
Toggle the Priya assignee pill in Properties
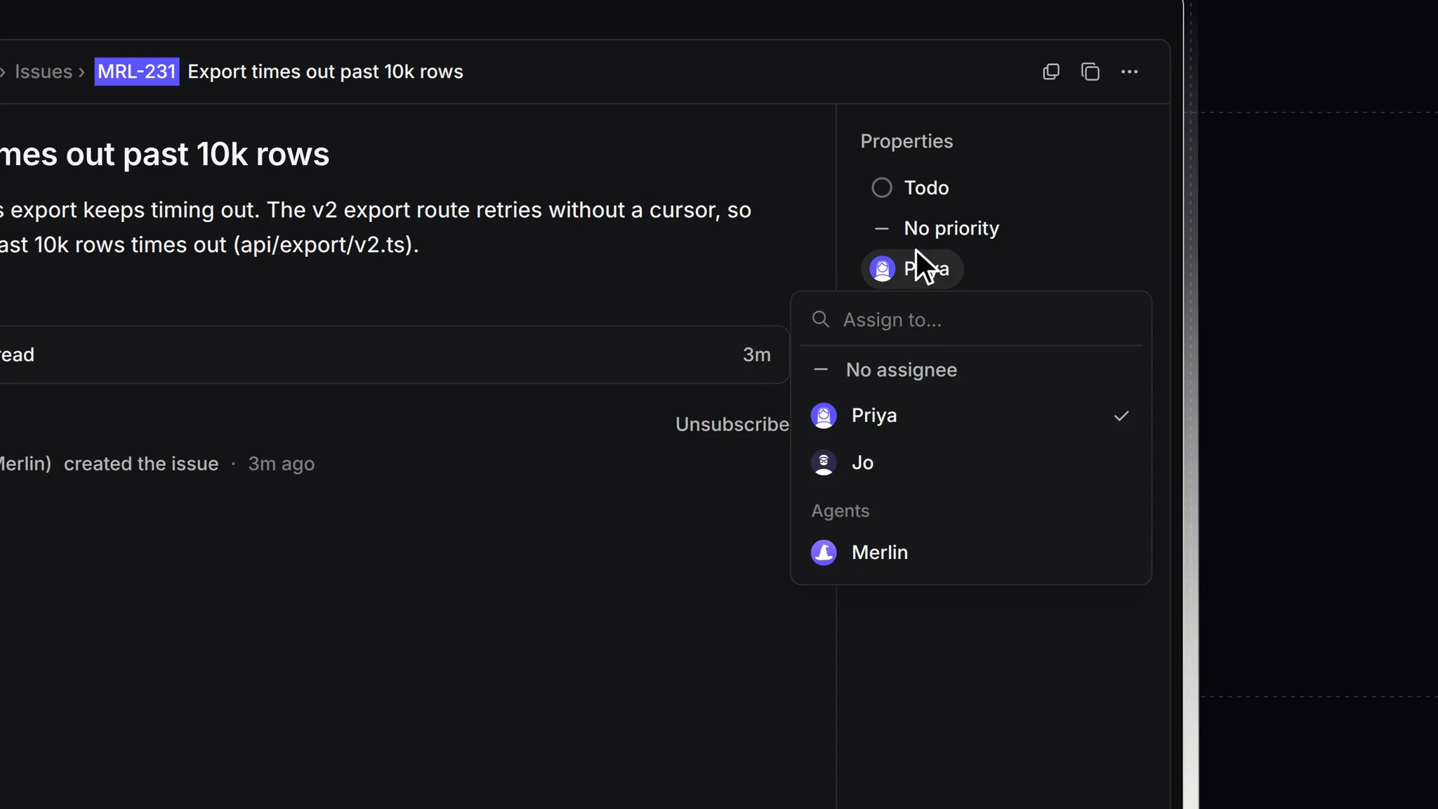[x=912, y=269]
